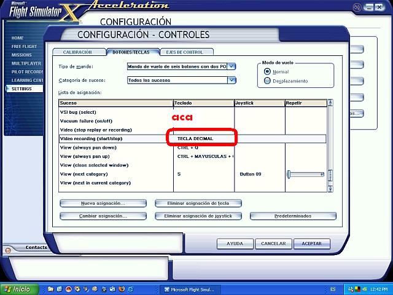Image resolution: width=393 pixels, height=295 pixels.
Task: Click the Joystick column header
Action: coord(260,103)
